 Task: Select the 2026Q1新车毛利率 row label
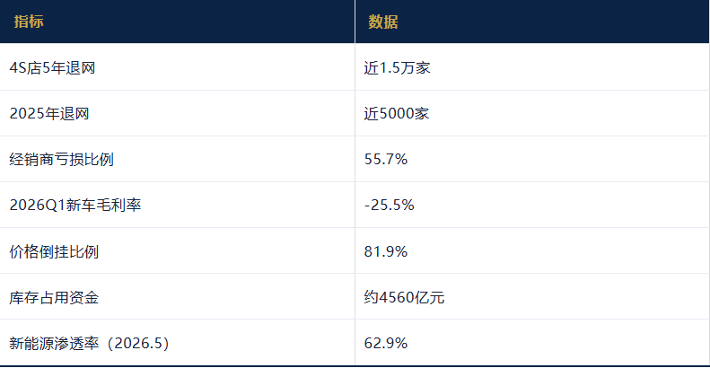click(75, 205)
